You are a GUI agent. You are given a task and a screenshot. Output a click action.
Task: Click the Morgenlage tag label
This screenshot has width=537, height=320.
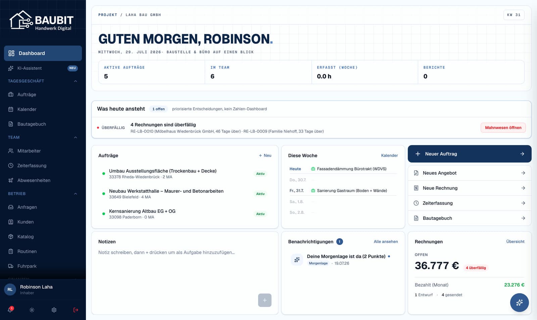(318, 263)
